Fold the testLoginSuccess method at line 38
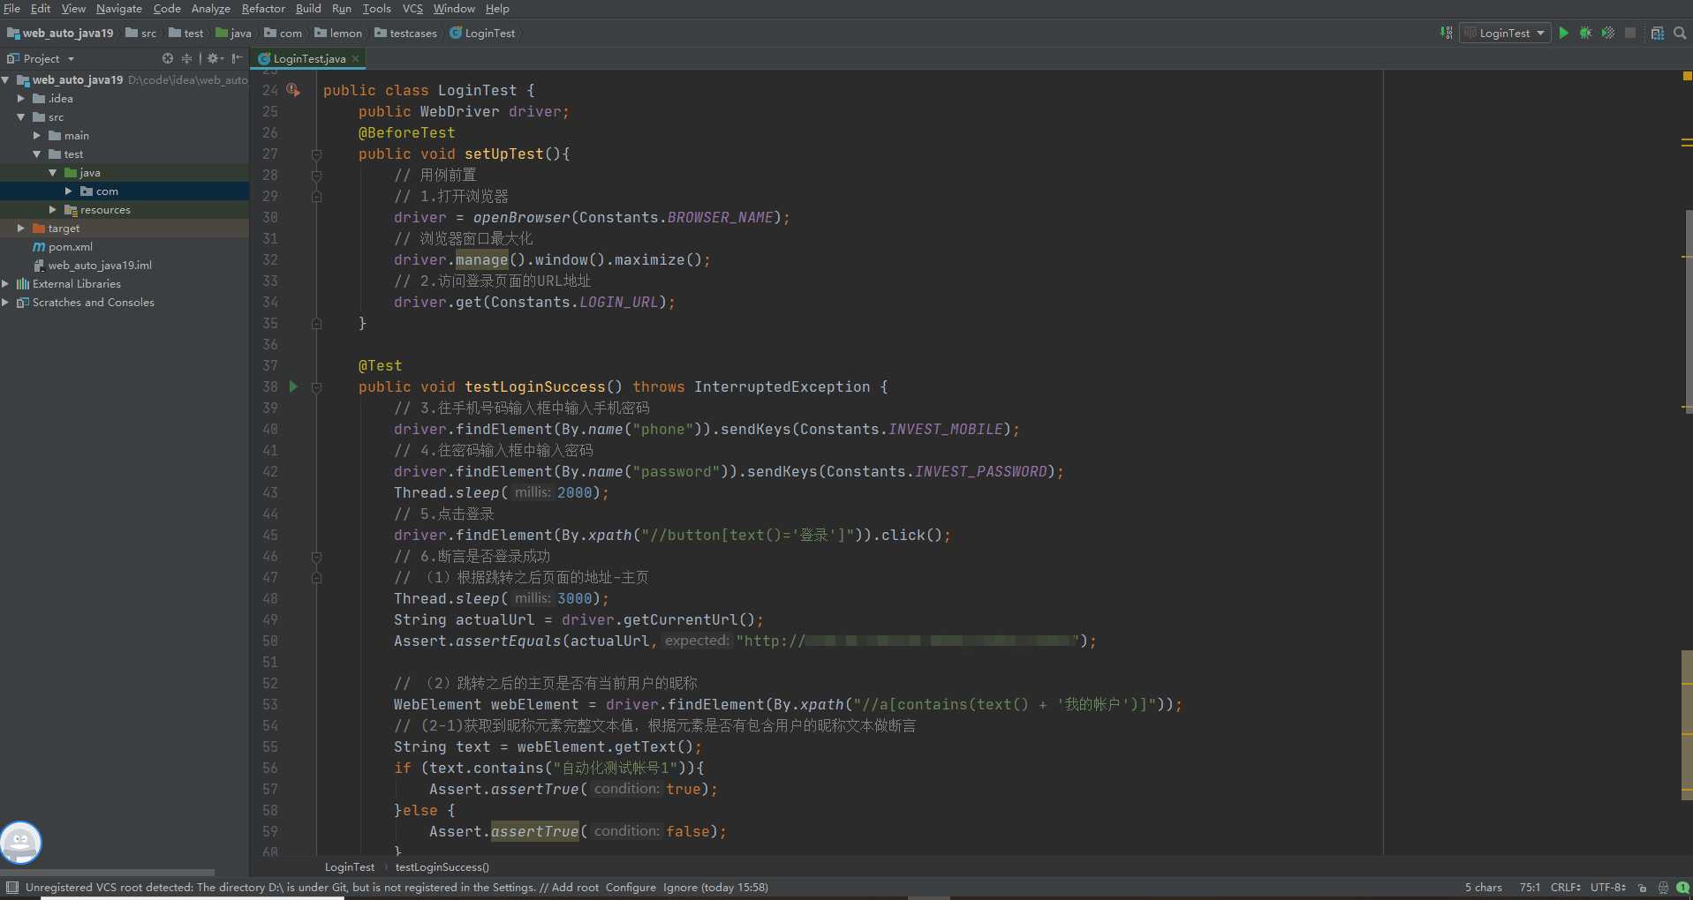Viewport: 1693px width, 900px height. tap(316, 387)
